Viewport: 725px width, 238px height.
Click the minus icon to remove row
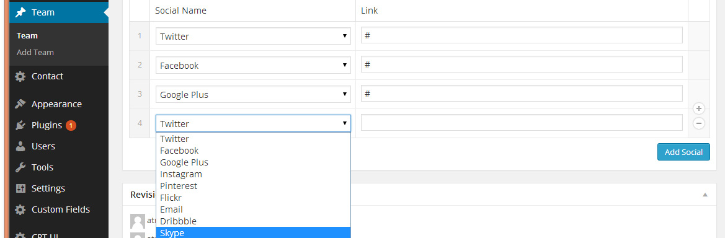pos(699,123)
